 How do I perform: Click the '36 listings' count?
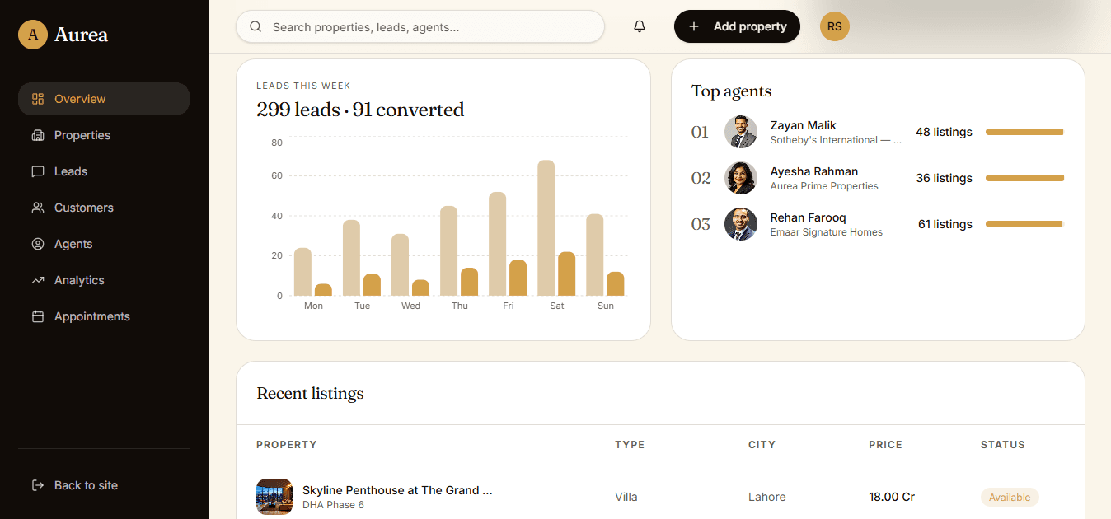click(x=944, y=178)
